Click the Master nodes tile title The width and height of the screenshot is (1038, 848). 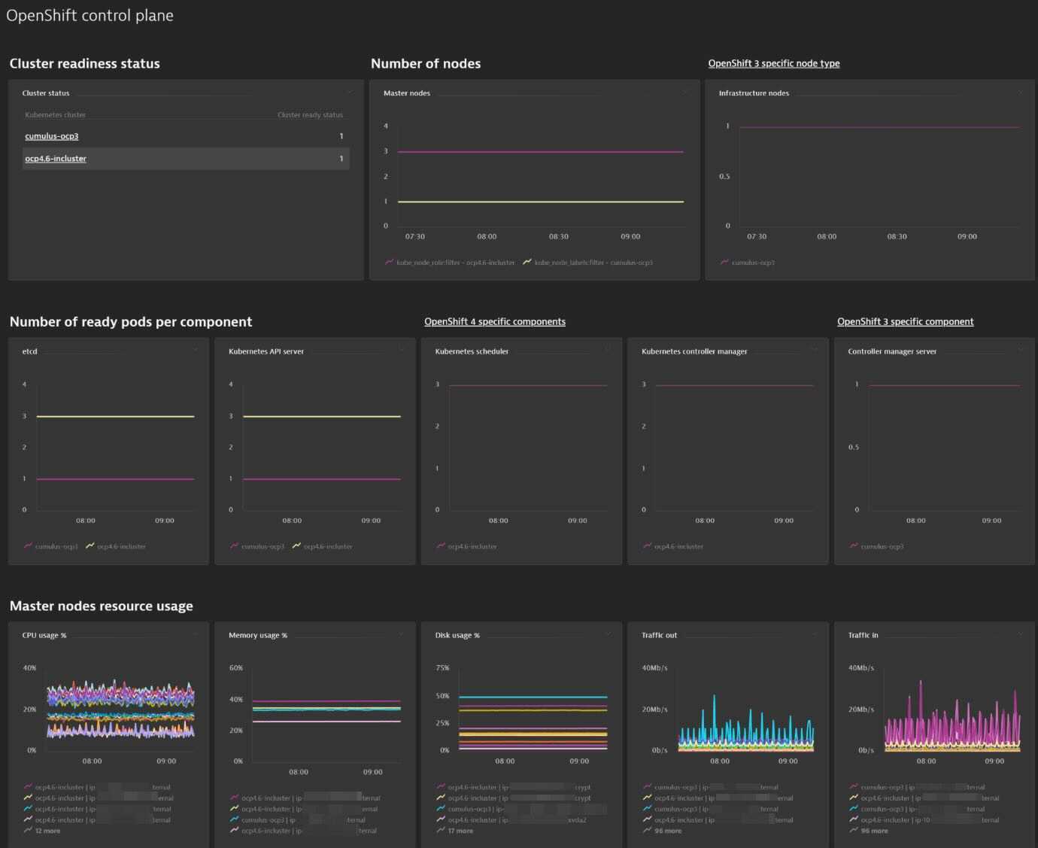[407, 93]
